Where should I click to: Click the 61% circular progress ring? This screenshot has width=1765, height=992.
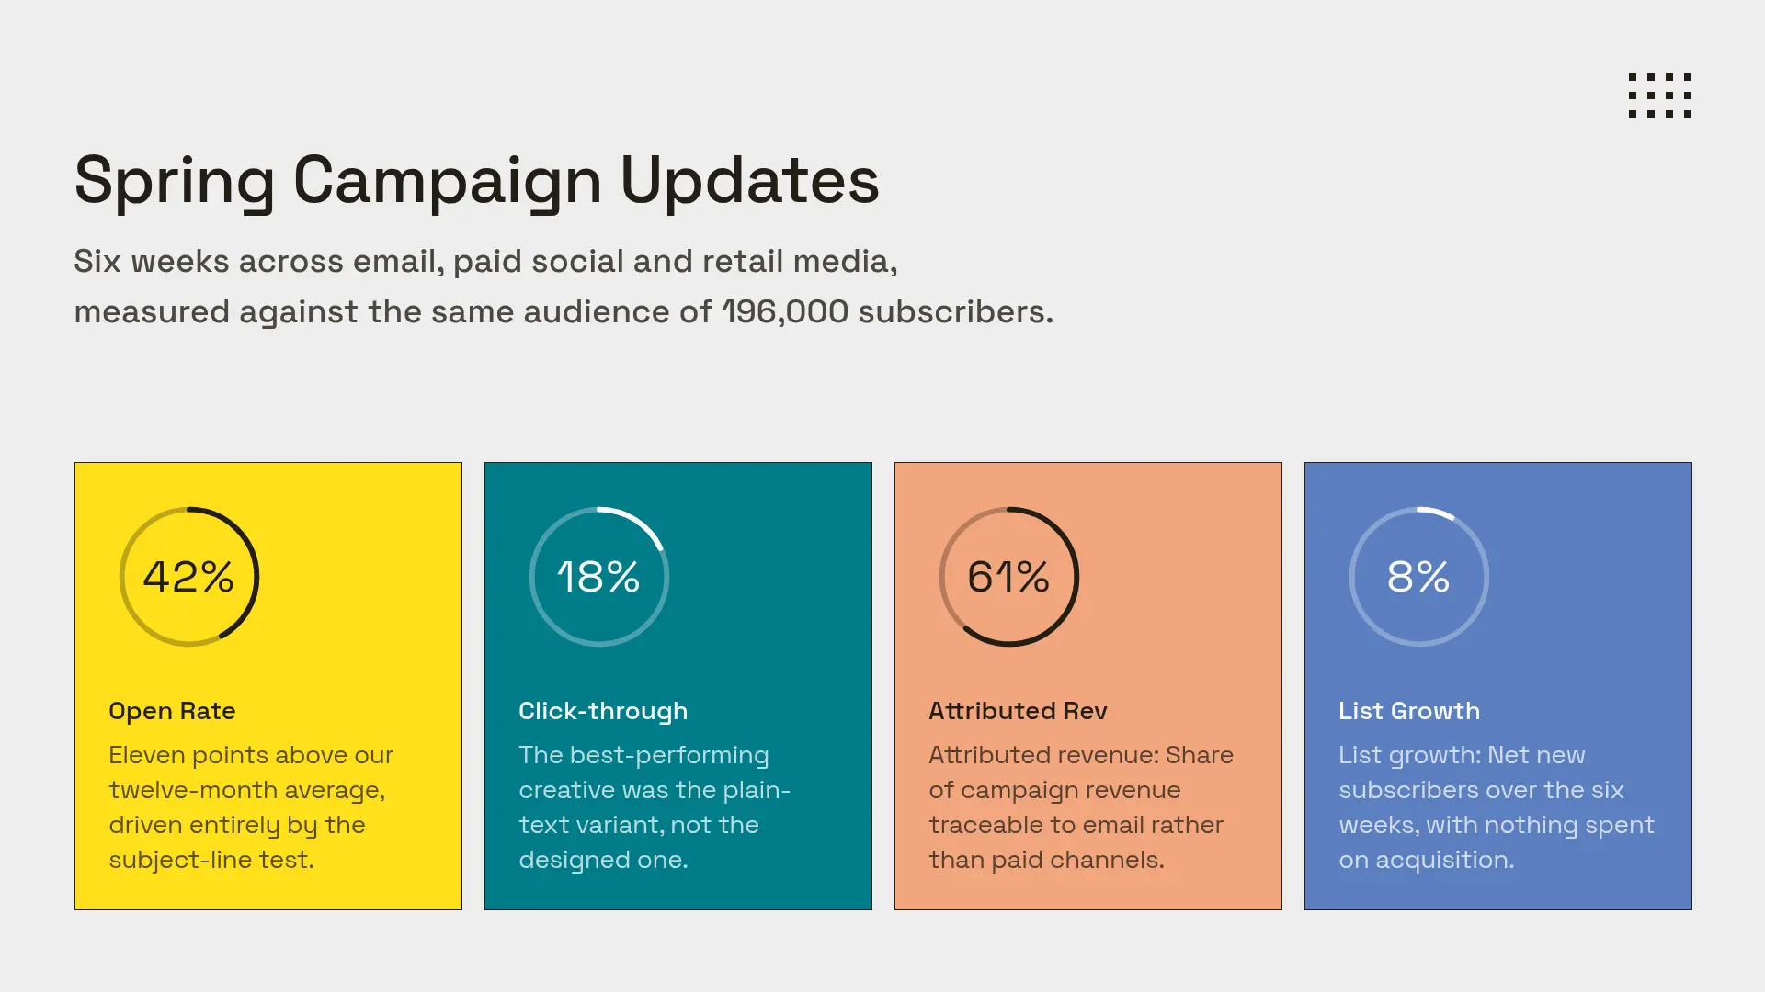(x=1009, y=577)
